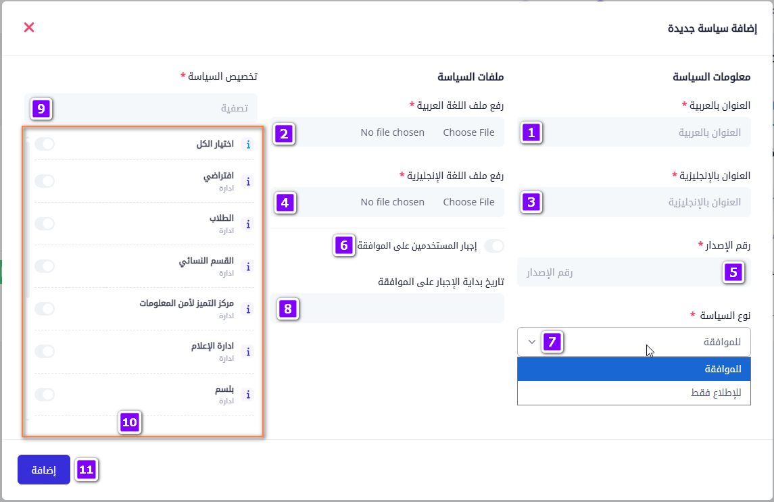Close the add new policy dialog
The width and height of the screenshot is (774, 502).
(29, 27)
